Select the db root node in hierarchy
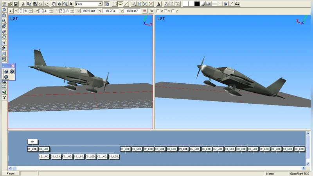The width and height of the screenshot is (313, 176). 32,142
